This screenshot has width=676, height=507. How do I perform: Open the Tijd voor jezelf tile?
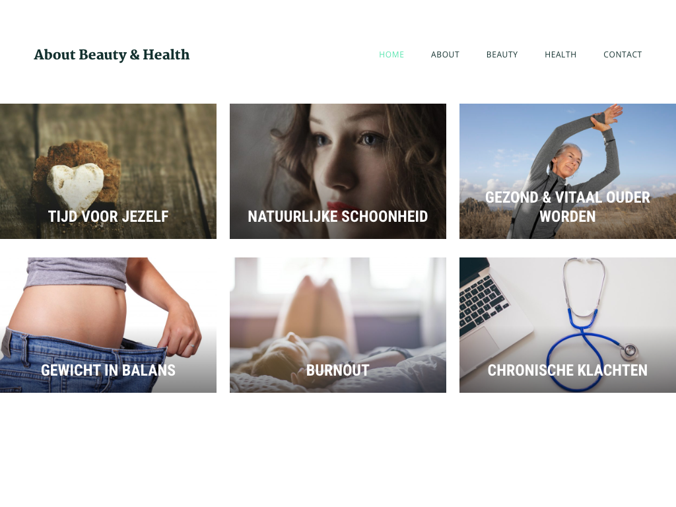[x=108, y=171]
